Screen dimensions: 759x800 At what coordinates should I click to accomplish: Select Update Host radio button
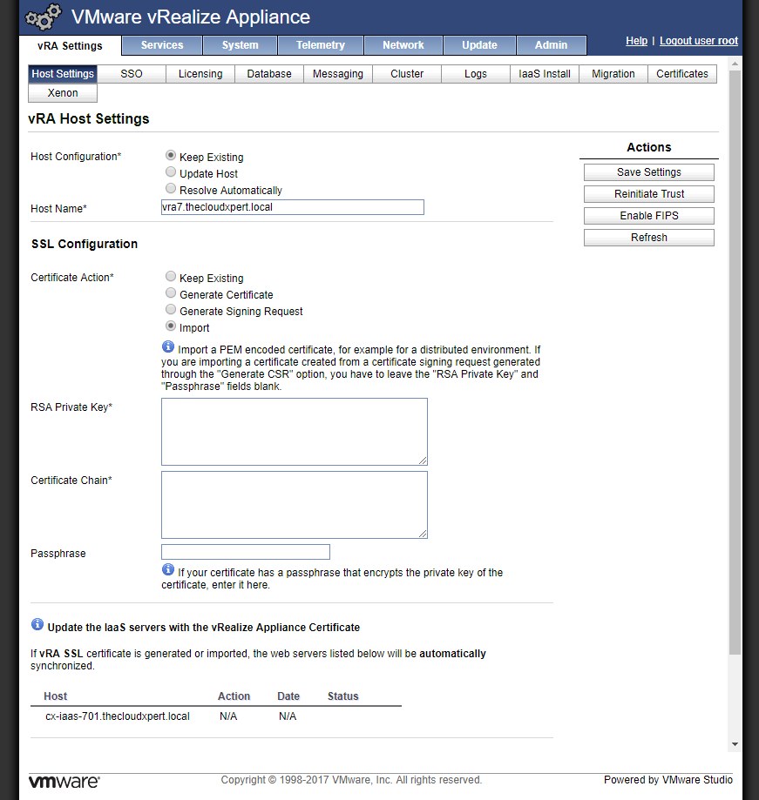[171, 173]
